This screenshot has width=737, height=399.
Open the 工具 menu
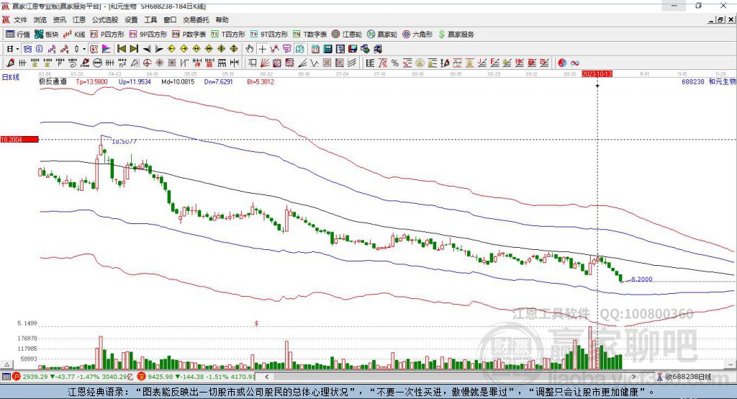point(150,19)
